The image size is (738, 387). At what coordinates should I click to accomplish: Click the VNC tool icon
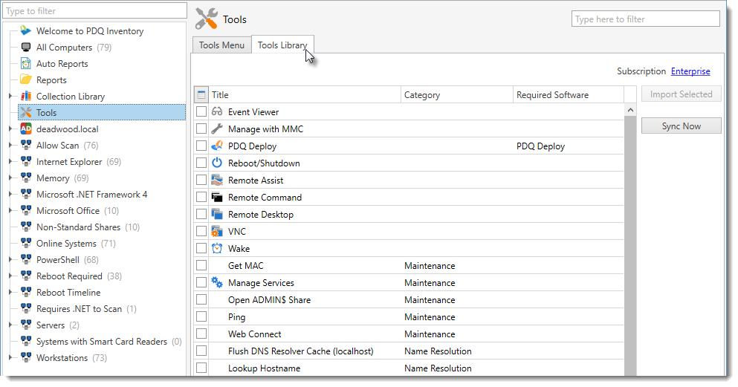(x=217, y=231)
